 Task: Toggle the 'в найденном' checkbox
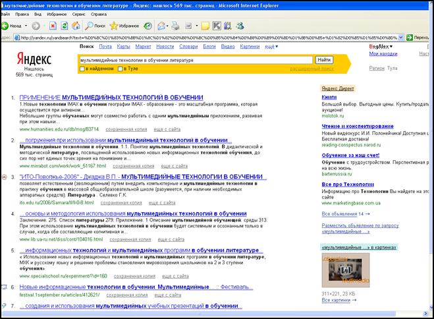(x=82, y=69)
